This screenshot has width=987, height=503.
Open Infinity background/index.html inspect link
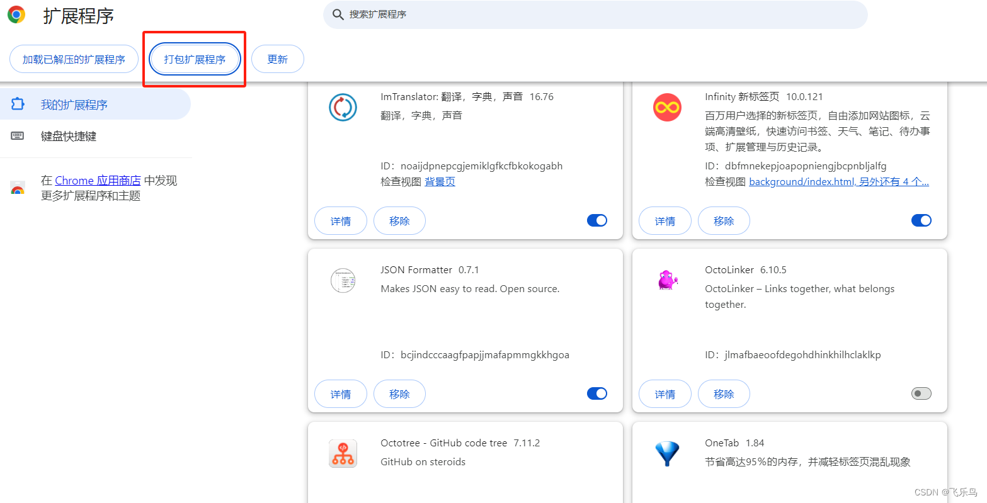[838, 182]
